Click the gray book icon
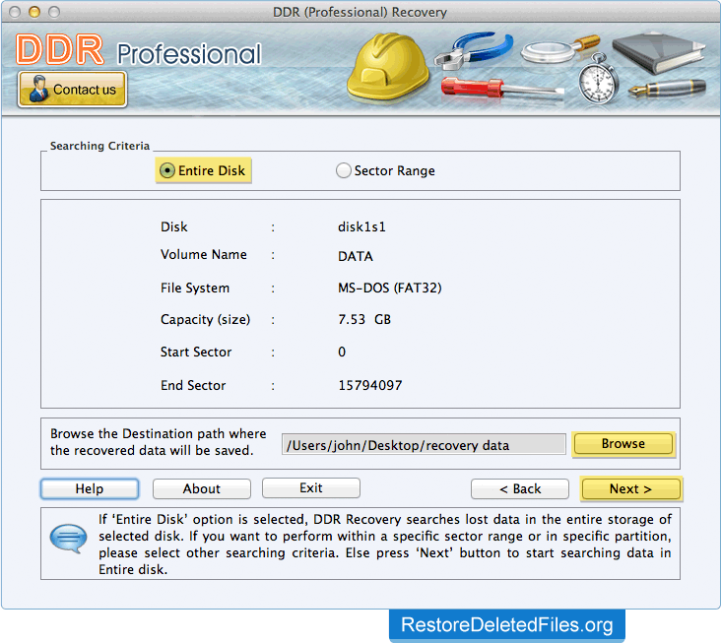Image resolution: width=721 pixels, height=643 pixels. coord(659,52)
